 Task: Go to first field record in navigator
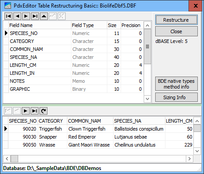(8, 16)
